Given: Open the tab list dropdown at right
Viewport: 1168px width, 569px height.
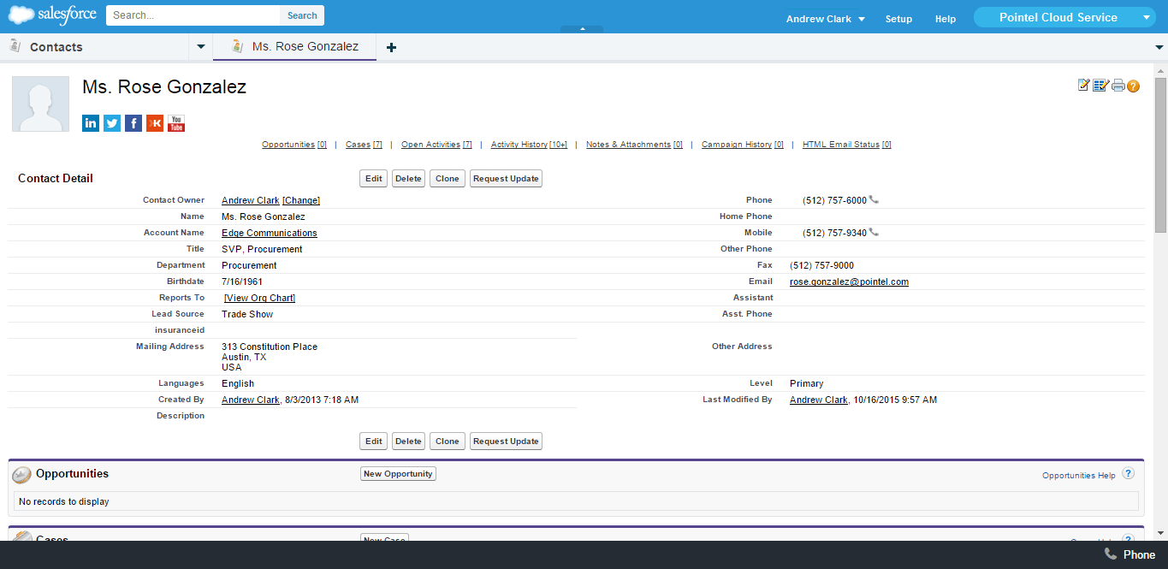Looking at the screenshot, I should pyautogui.click(x=1159, y=47).
